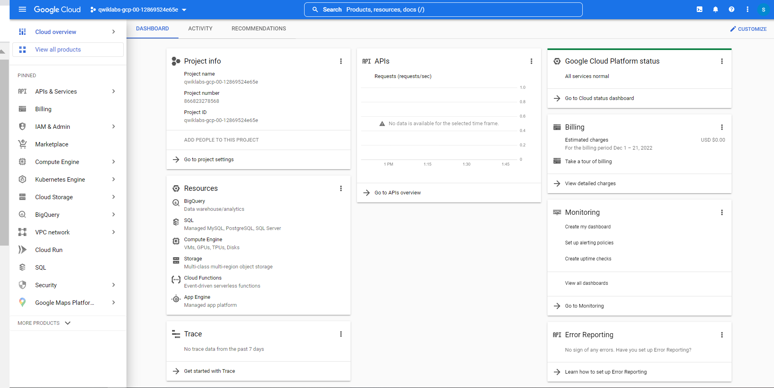Expand MORE PRODUCTS section
Screen dimensions: 774x388
[x=44, y=323]
